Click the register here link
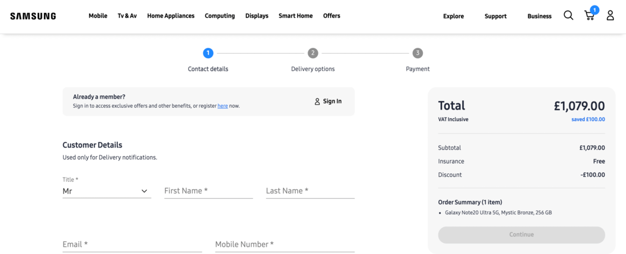This screenshot has width=626, height=254. click(x=223, y=106)
